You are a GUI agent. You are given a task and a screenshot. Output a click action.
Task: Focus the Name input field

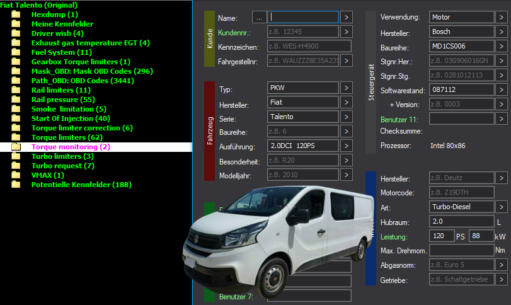[x=303, y=17]
